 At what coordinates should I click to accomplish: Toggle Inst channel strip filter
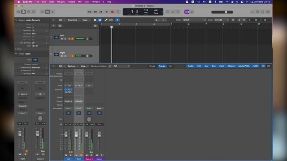click(x=199, y=66)
